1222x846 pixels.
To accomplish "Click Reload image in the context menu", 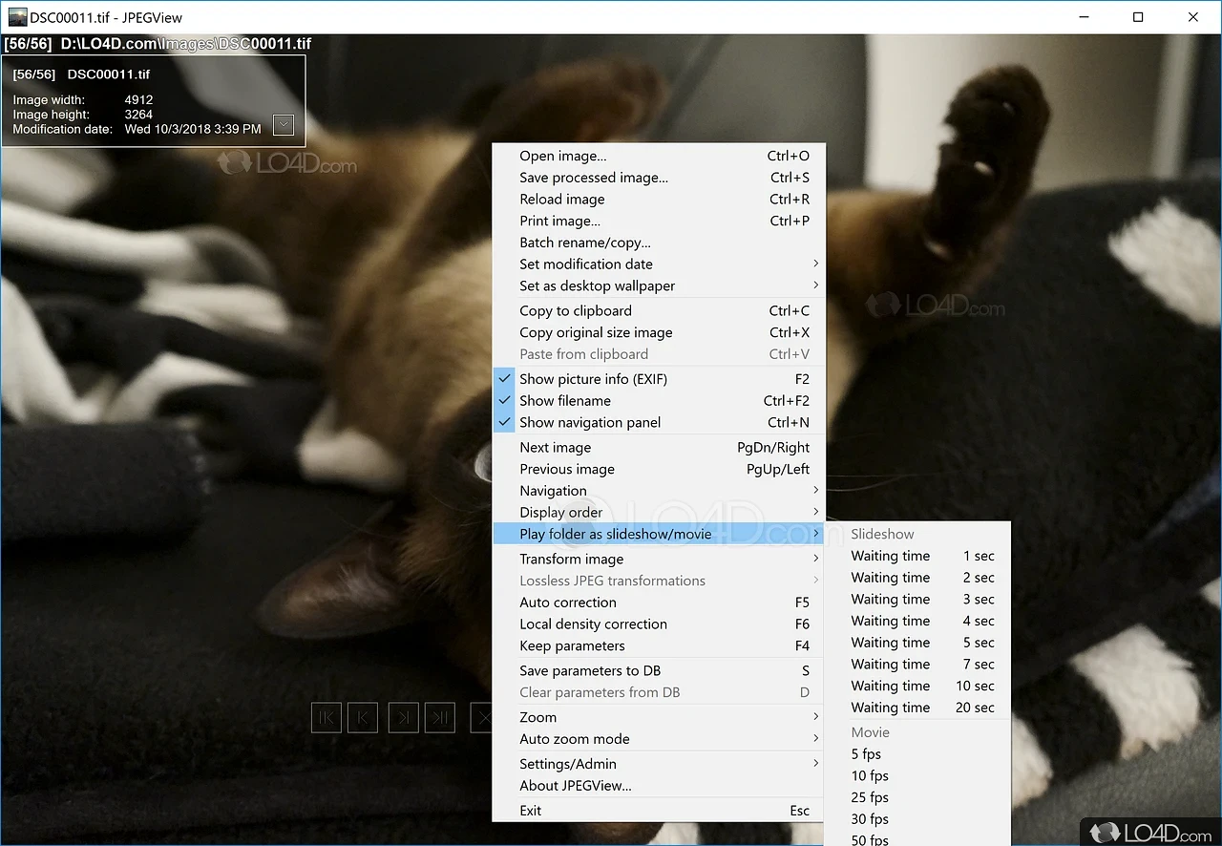I will 659,200.
